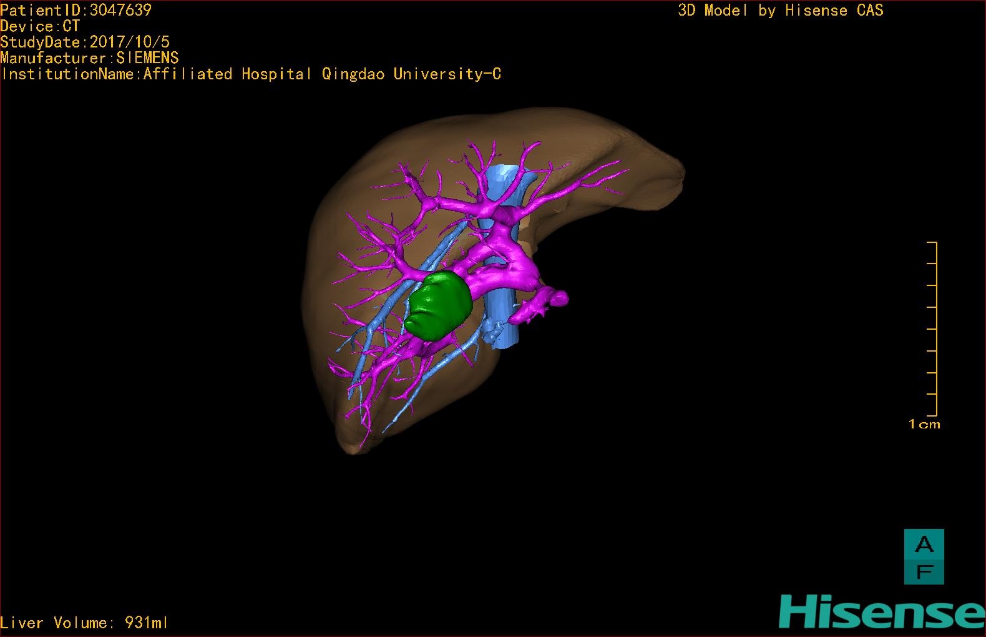Viewport: 986px width, 637px height.
Task: Click the Liver Volume: 931ml readout
Action: [84, 623]
